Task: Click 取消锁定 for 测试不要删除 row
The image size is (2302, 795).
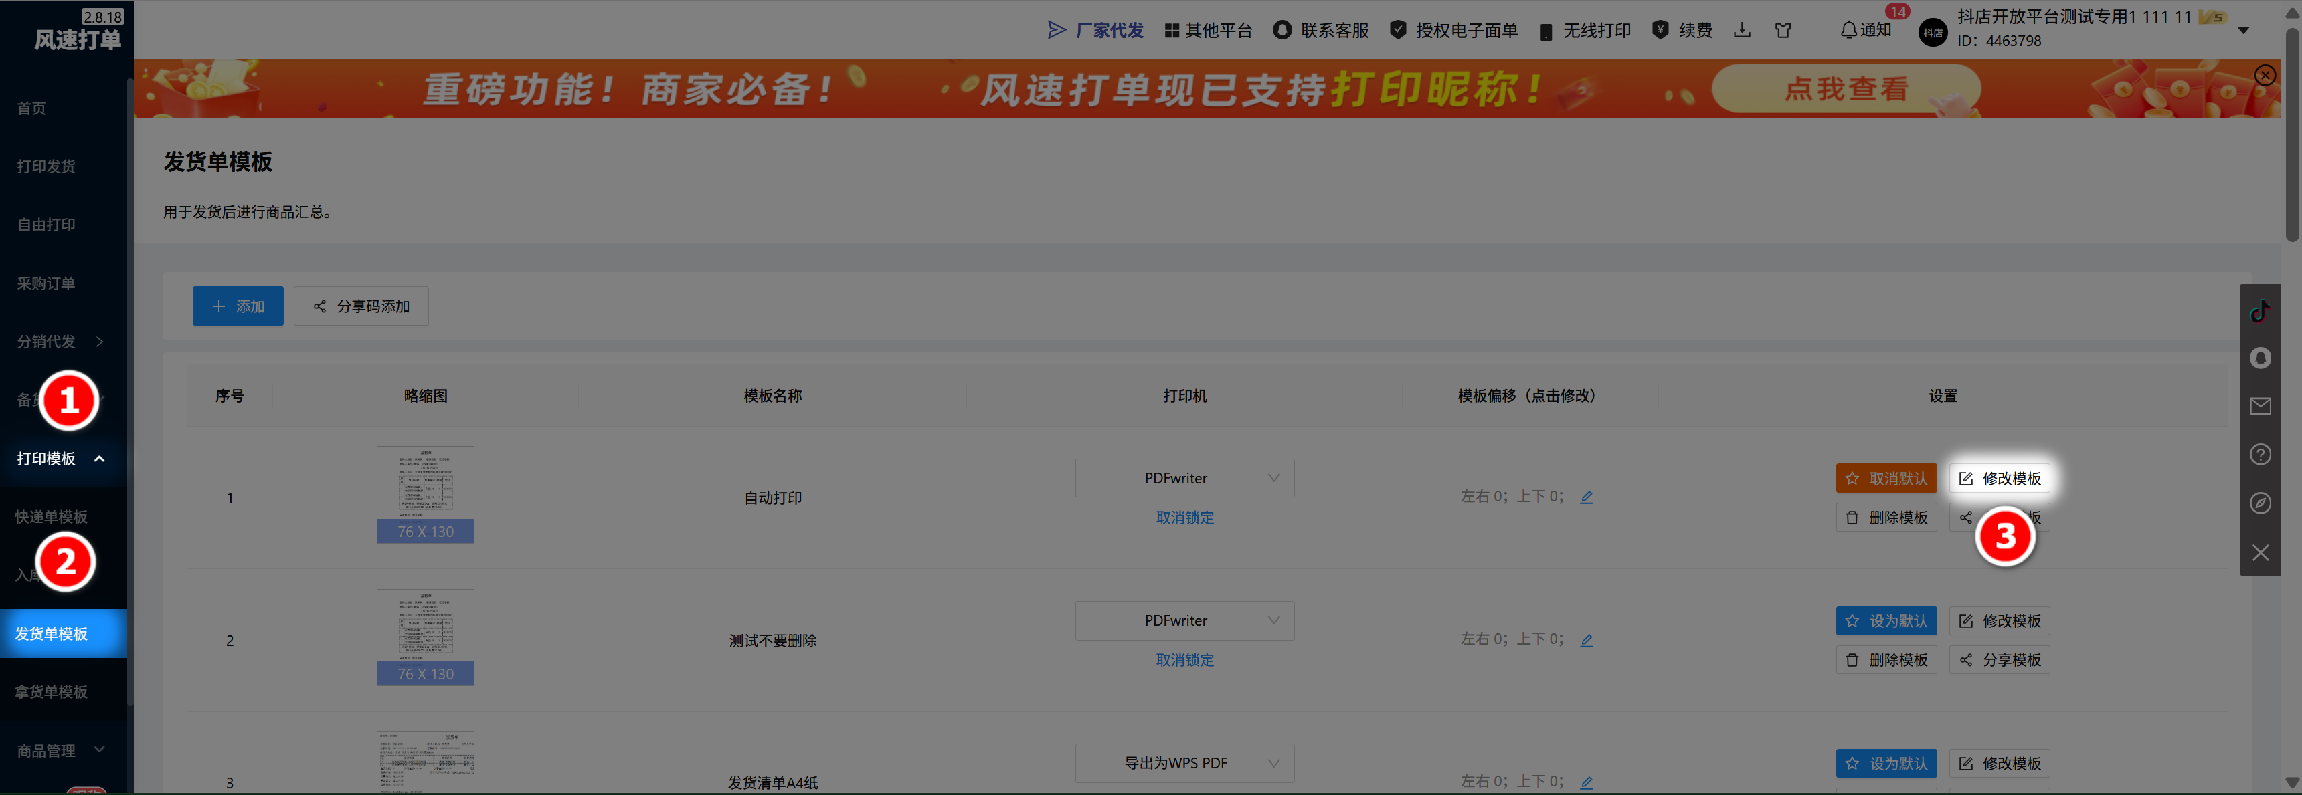Action: coord(1184,660)
